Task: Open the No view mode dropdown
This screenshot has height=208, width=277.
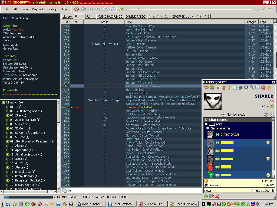Action: pyautogui.click(x=223, y=115)
